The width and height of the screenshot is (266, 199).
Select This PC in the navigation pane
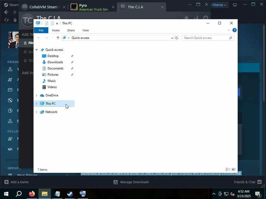[x=50, y=104]
